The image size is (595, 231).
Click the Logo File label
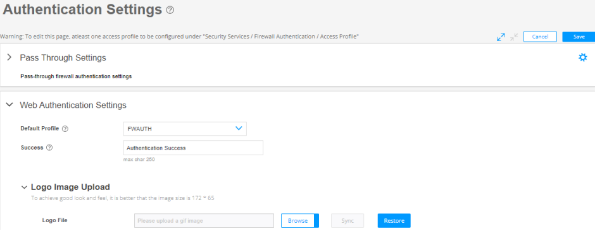pos(54,220)
